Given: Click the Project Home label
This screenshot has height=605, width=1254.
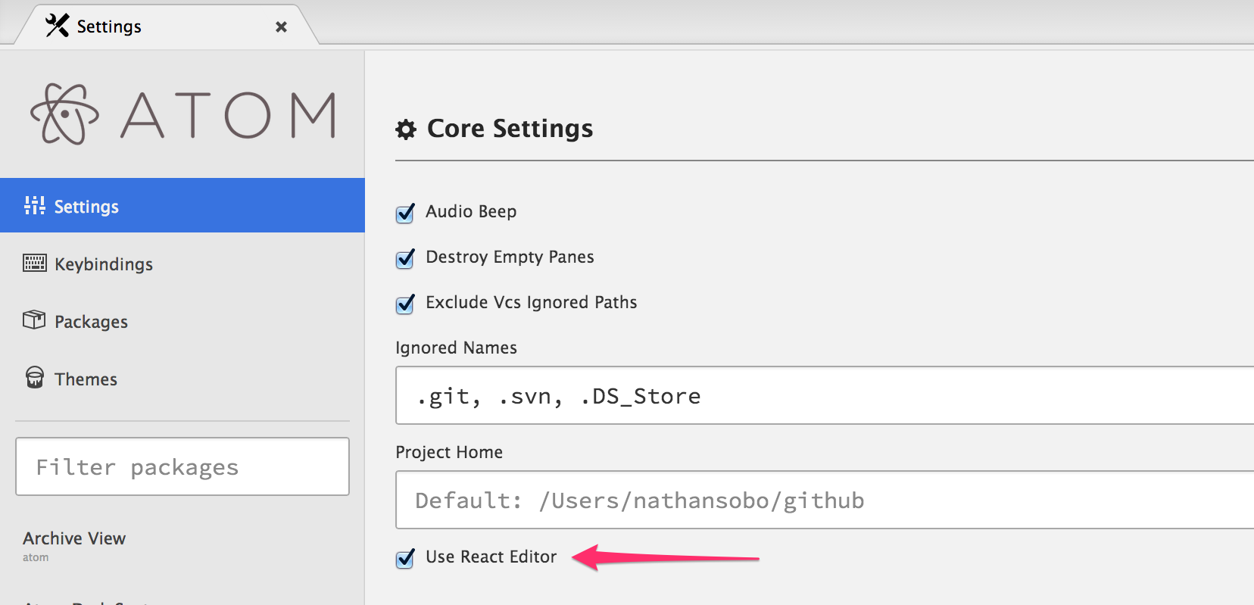Looking at the screenshot, I should (x=449, y=452).
